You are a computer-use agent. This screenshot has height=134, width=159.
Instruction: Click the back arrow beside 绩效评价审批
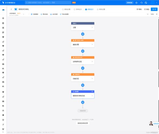[11, 9]
